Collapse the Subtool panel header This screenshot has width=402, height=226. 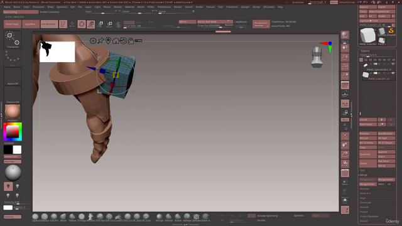365,51
